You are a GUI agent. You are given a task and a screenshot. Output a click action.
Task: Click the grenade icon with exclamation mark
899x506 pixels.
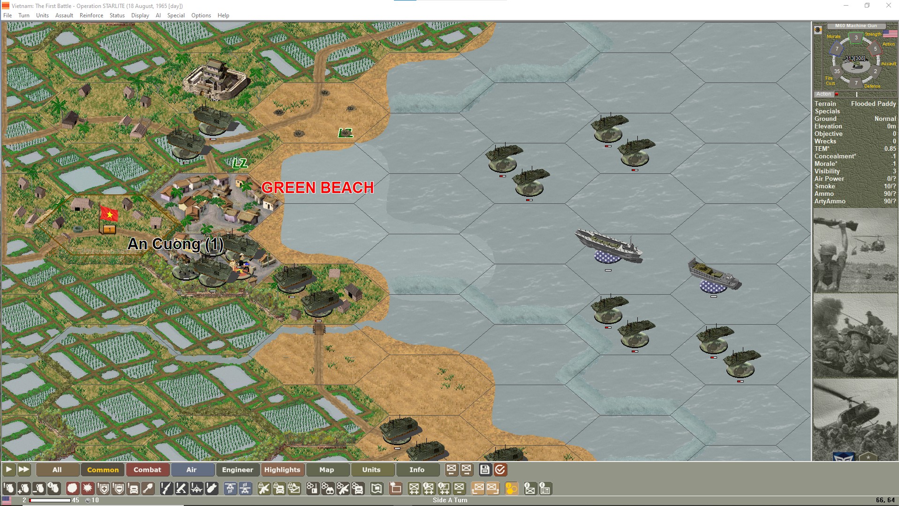click(9, 489)
